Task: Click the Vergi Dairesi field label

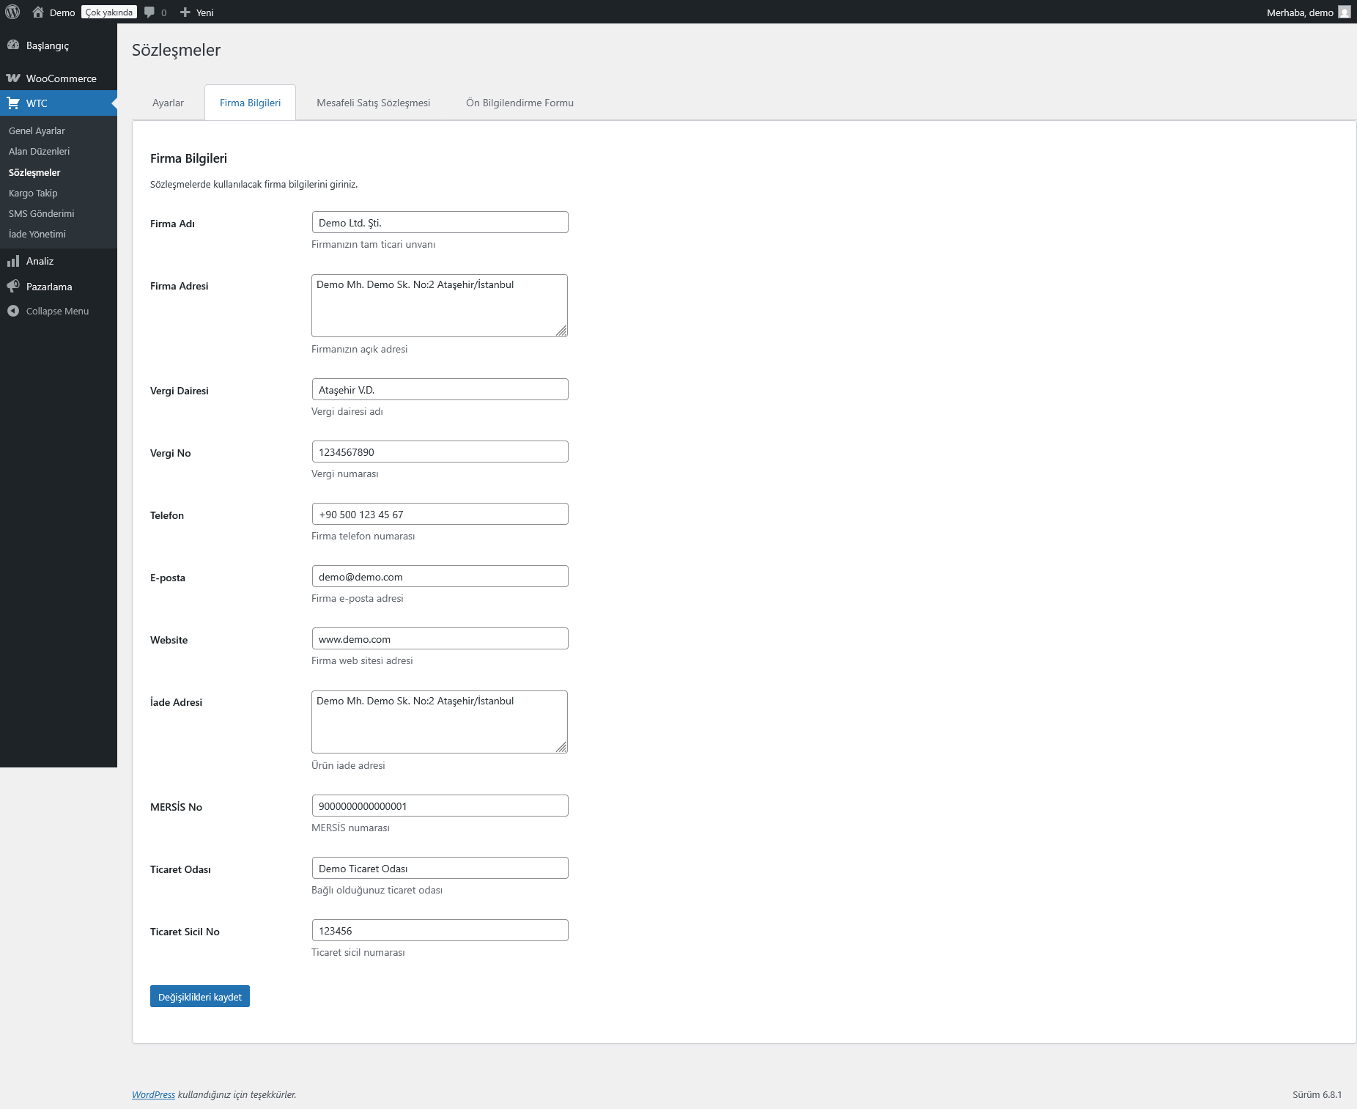Action: click(x=180, y=391)
